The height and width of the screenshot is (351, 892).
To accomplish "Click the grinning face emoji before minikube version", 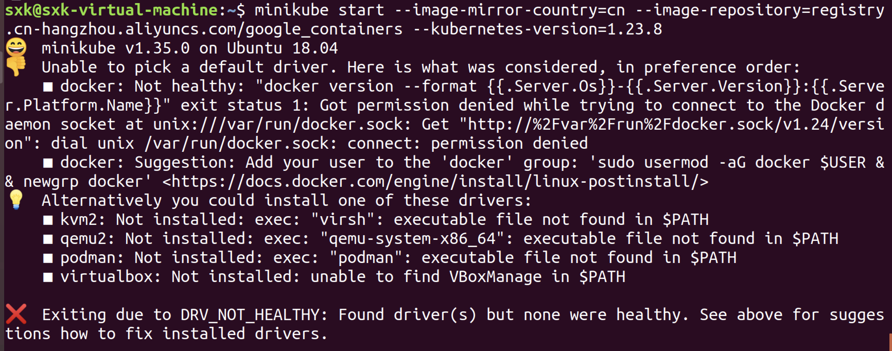I will [16, 47].
